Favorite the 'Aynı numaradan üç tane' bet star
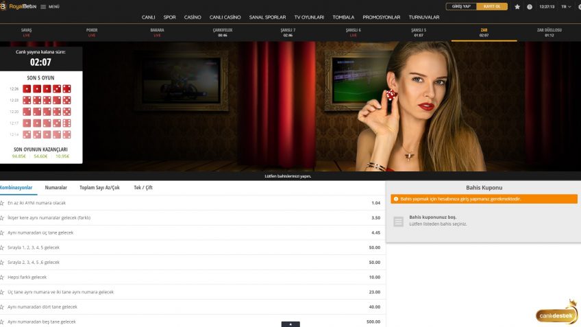581x327 pixels. [x=2, y=233]
